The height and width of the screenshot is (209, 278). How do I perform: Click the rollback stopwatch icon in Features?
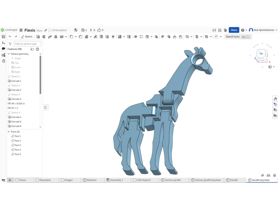pos(37,49)
